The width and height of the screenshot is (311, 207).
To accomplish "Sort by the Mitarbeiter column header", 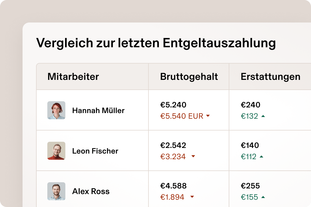I will [x=74, y=76].
